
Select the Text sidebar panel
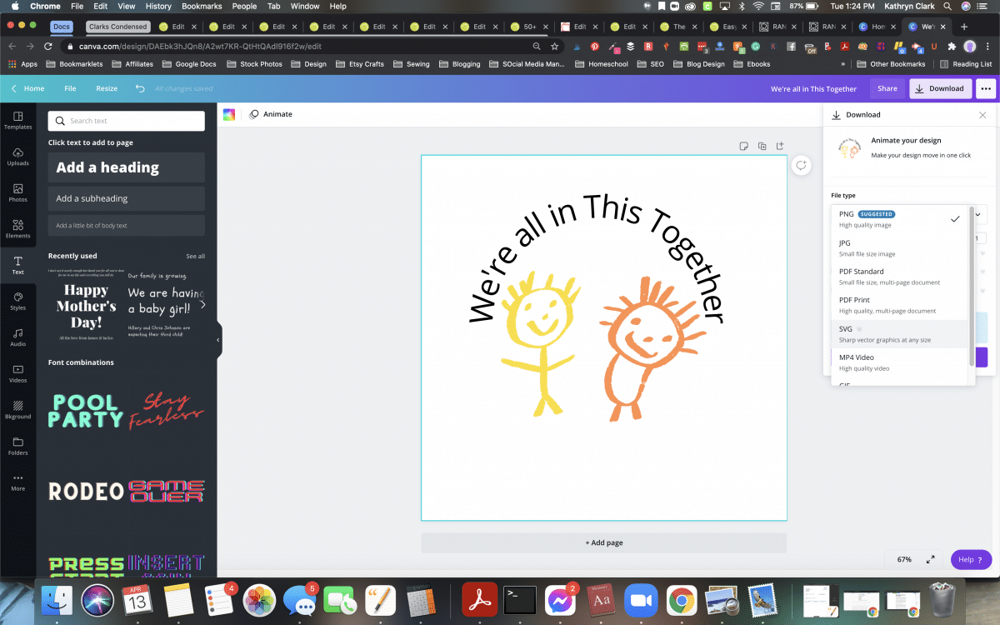(x=17, y=265)
